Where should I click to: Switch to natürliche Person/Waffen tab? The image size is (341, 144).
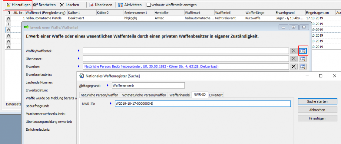coord(99,95)
